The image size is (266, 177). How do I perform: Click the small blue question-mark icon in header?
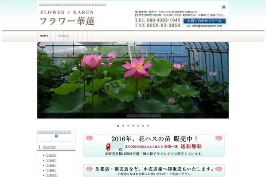pyautogui.click(x=223, y=7)
